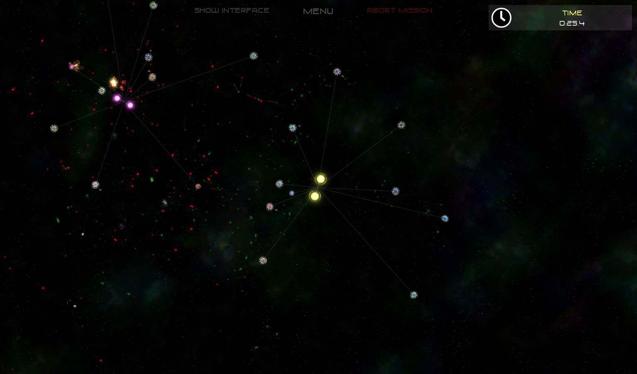Select the left magenta star
This screenshot has height=374, width=637.
pyautogui.click(x=117, y=98)
